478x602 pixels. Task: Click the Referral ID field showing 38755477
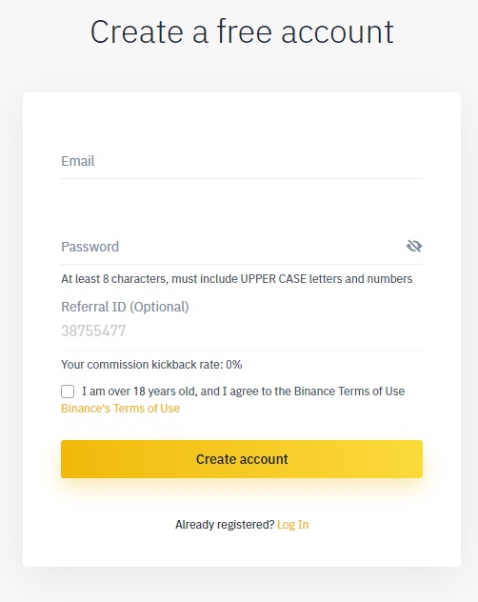click(242, 331)
